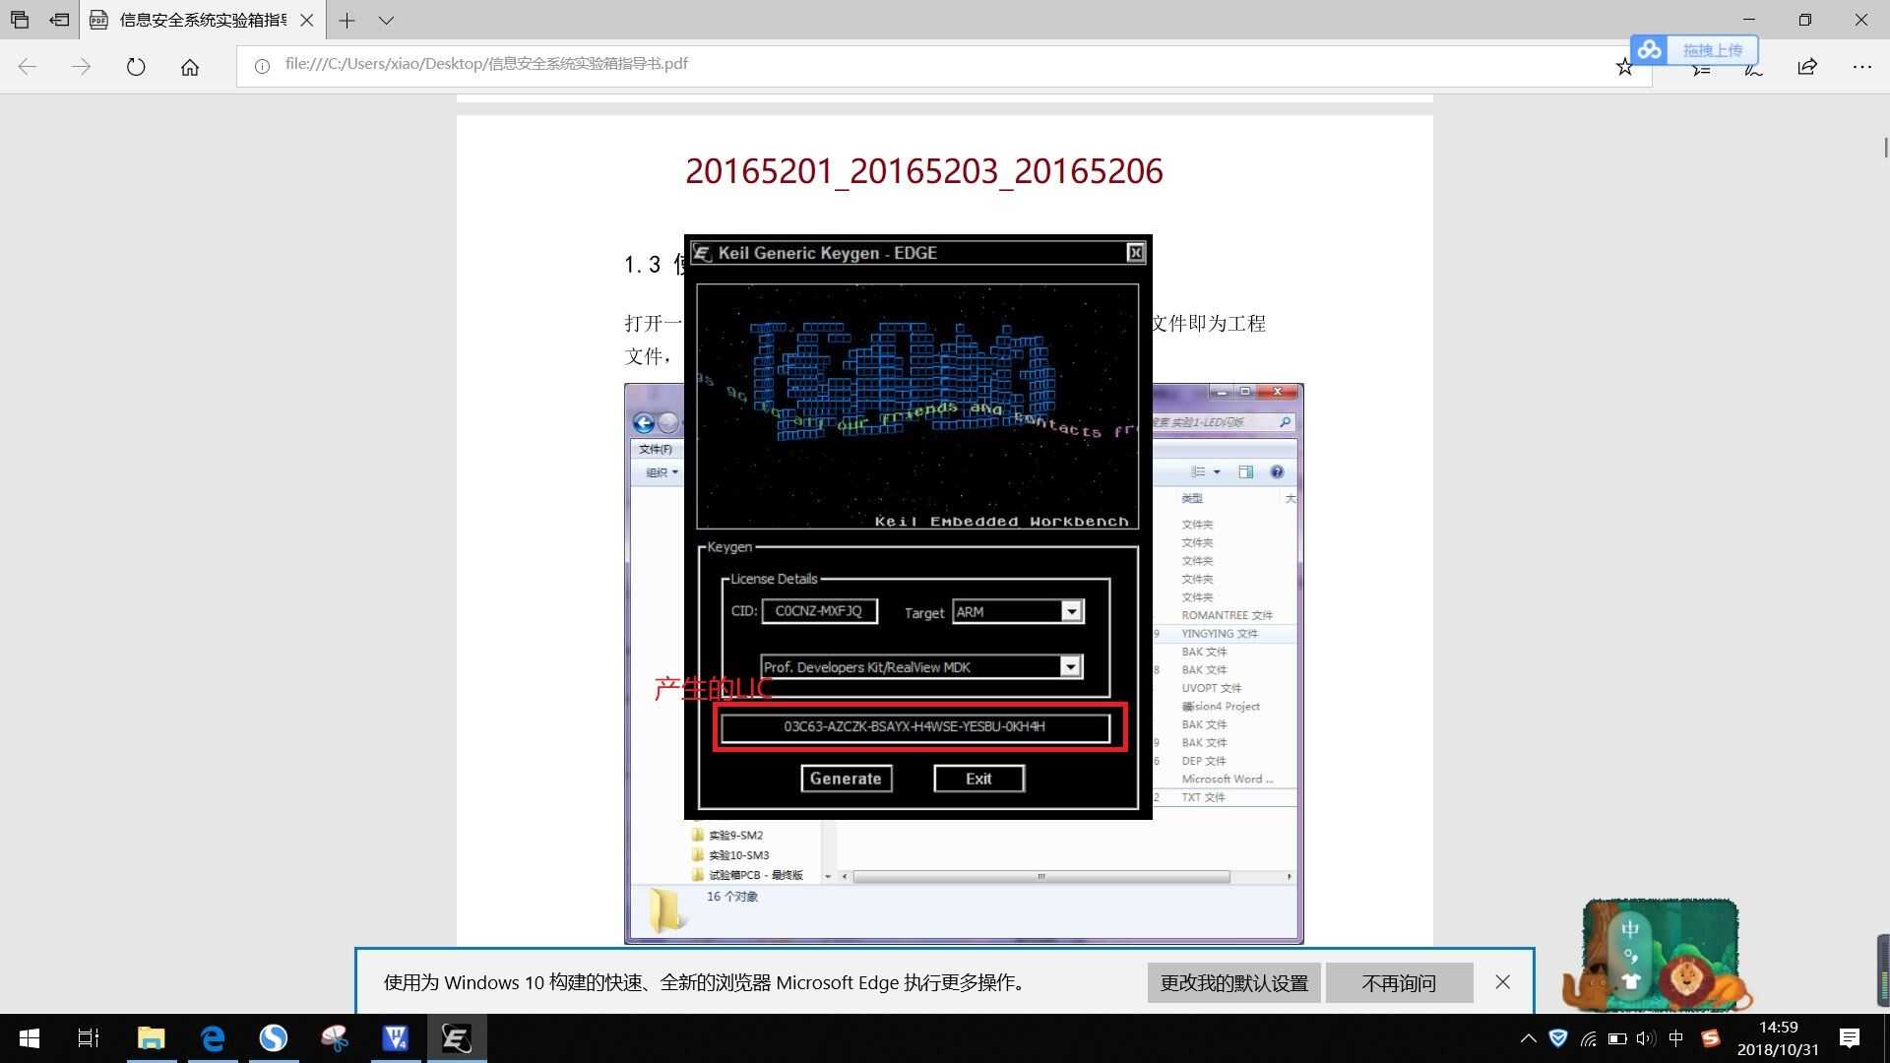Screen dimensions: 1890x1063
Task: Toggle punctuation mode on floating input bar
Action: (x=1630, y=956)
